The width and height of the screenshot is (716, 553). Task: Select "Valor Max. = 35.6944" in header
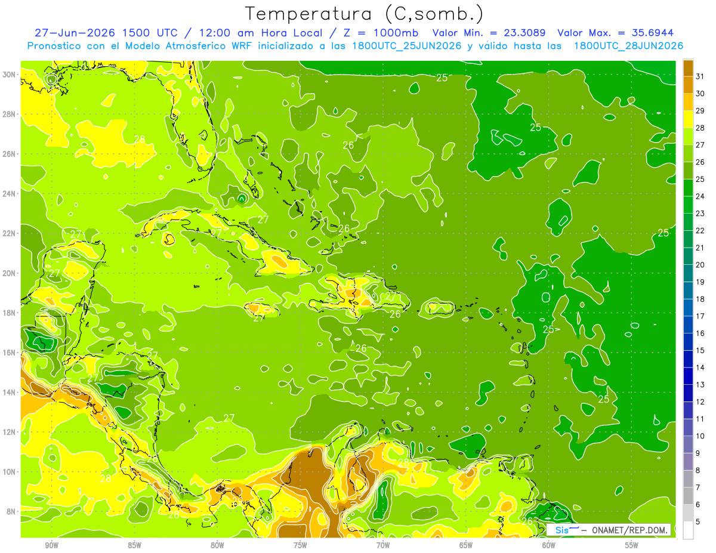pyautogui.click(x=615, y=32)
